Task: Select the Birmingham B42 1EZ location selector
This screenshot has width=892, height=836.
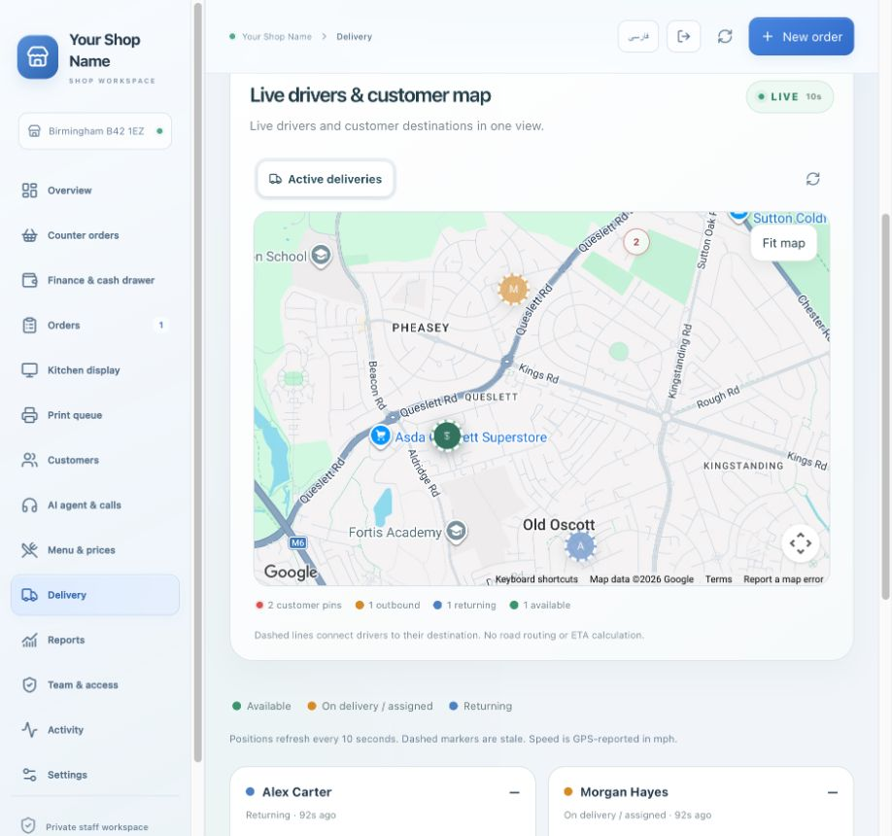Action: (95, 131)
